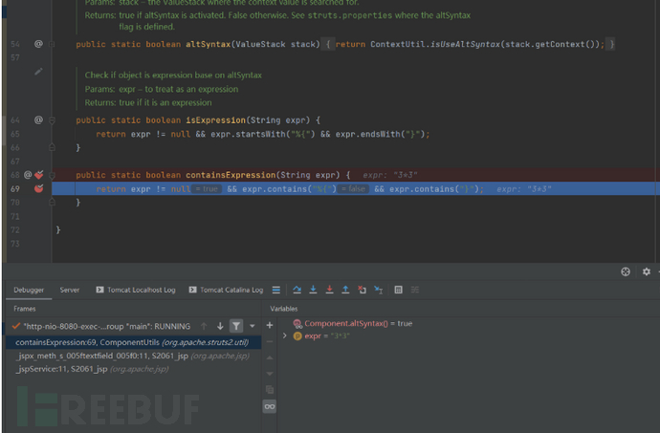Click the add new watch plus icon
This screenshot has height=433, width=660.
pos(270,325)
